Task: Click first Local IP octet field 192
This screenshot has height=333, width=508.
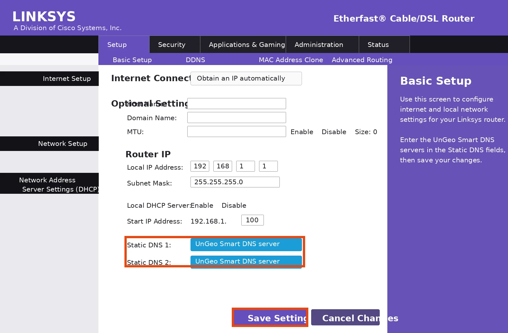Action: 200,166
